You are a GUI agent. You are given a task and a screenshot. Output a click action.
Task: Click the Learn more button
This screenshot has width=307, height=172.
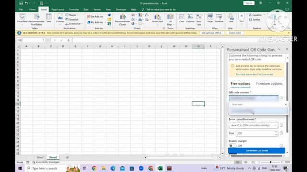[x=235, y=33]
